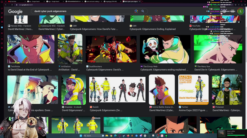Open Pinterest David Martinez - Cyberpunk link

point(227,110)
